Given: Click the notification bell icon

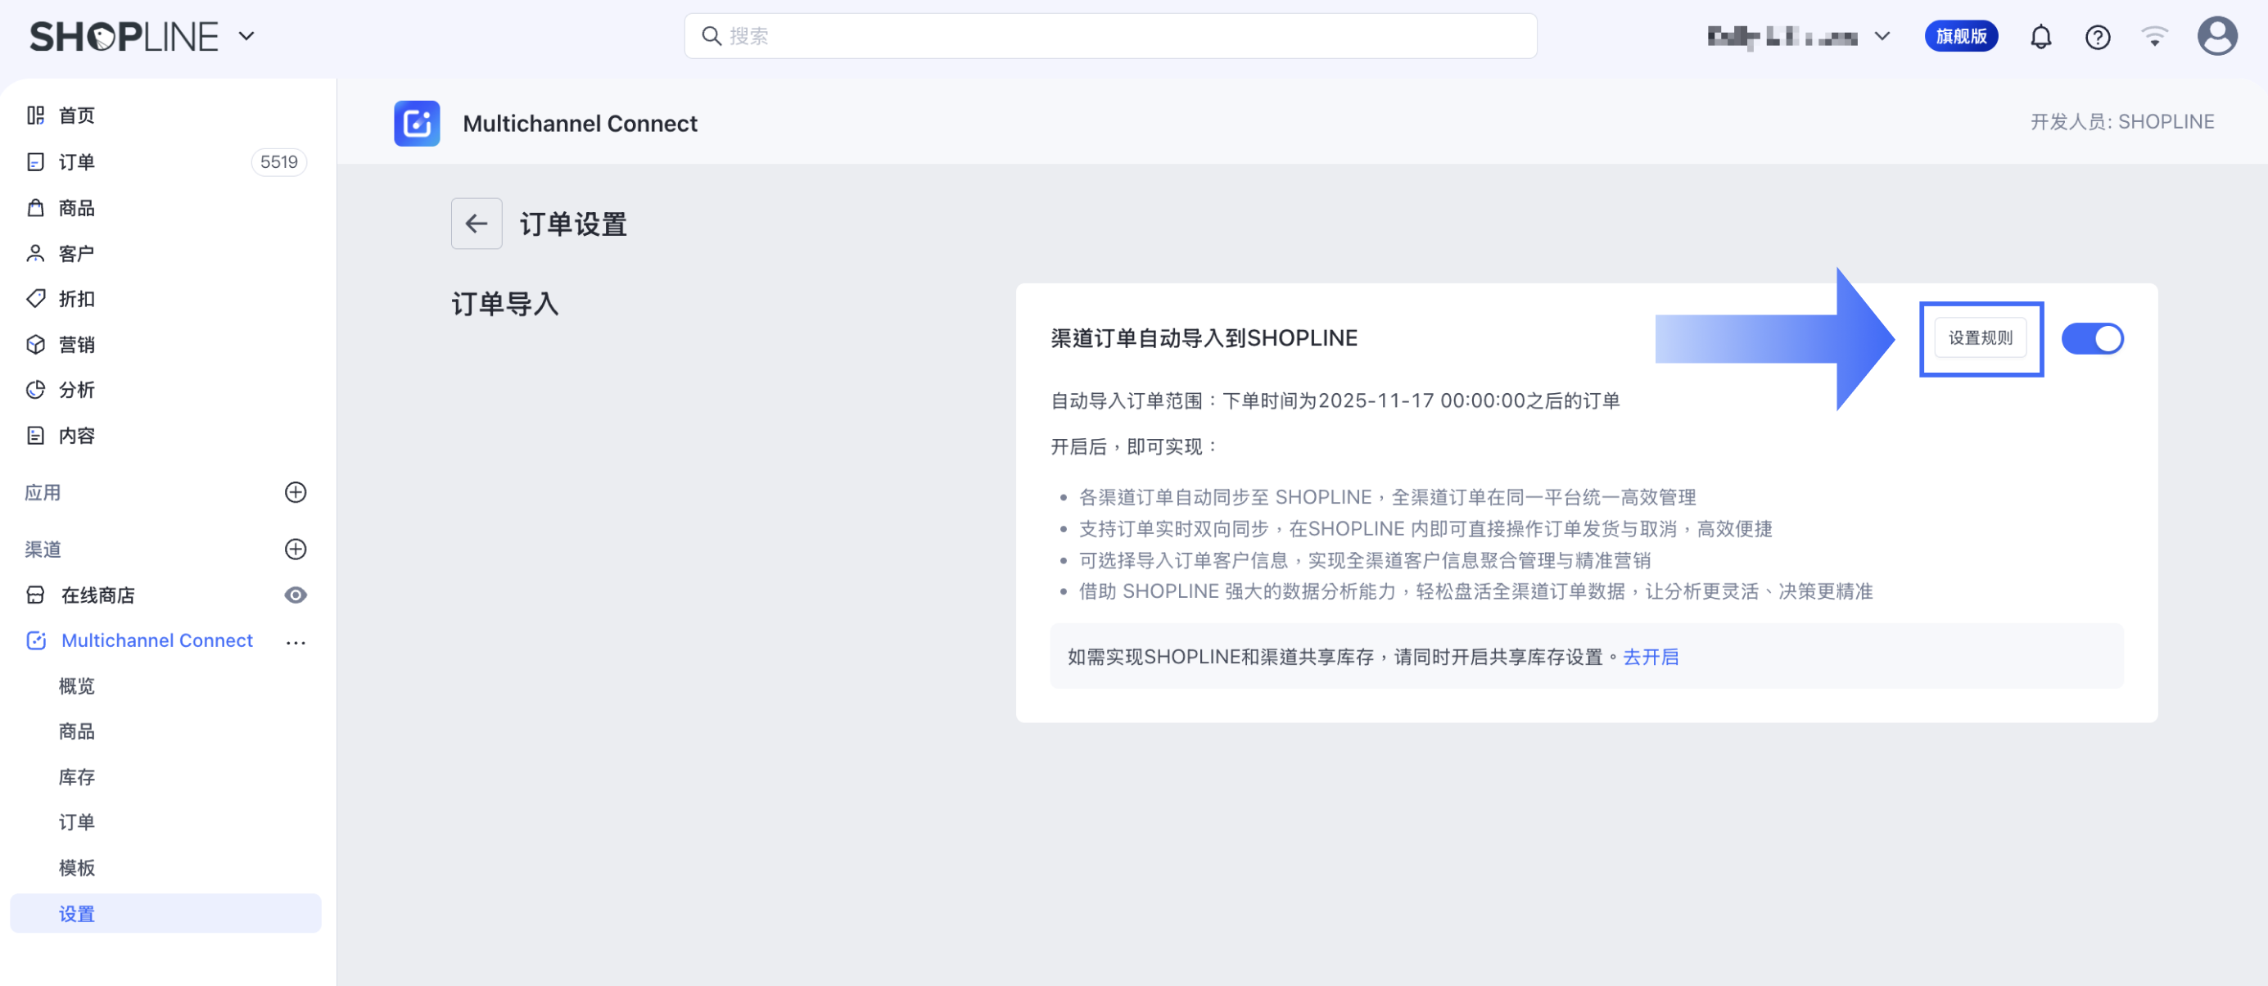Looking at the screenshot, I should [x=2041, y=36].
